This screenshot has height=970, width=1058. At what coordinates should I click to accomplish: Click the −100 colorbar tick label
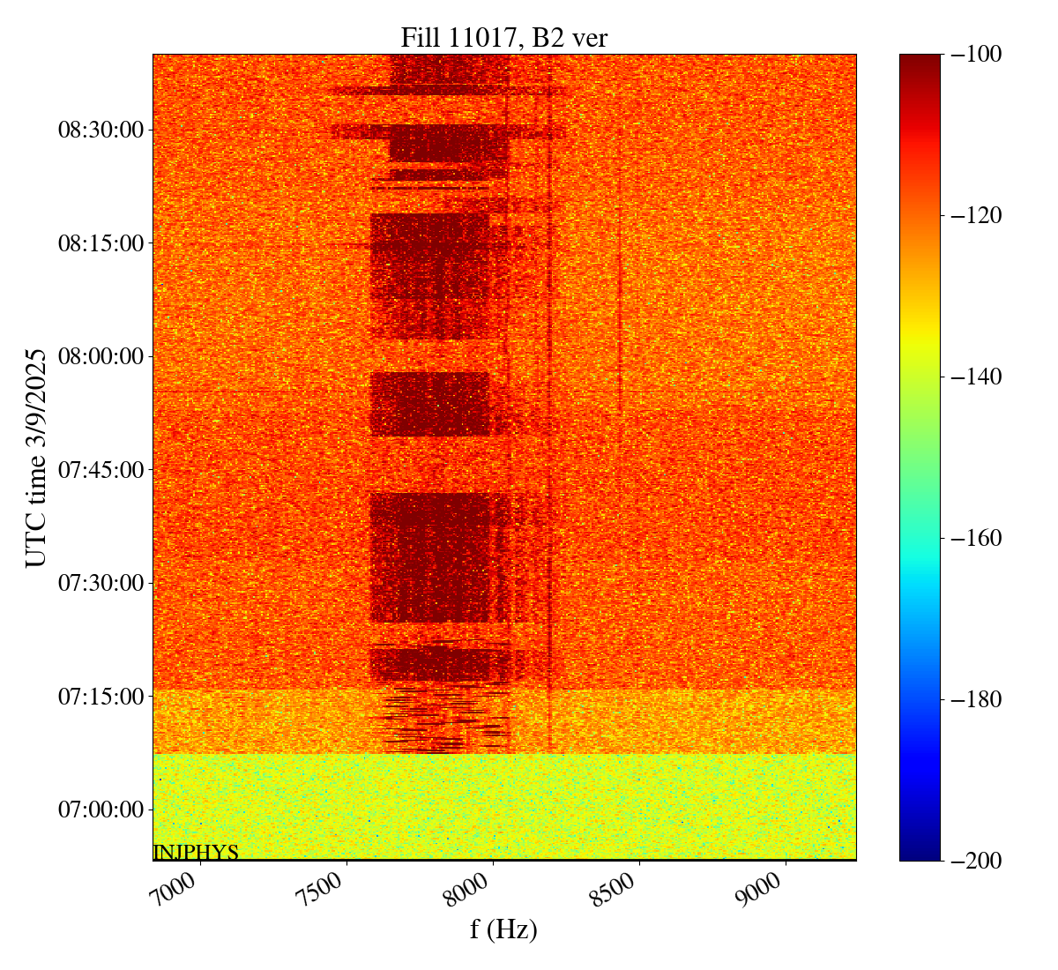(976, 55)
